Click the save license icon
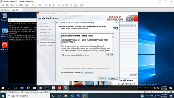This screenshot has width=174, height=98. (112, 54)
